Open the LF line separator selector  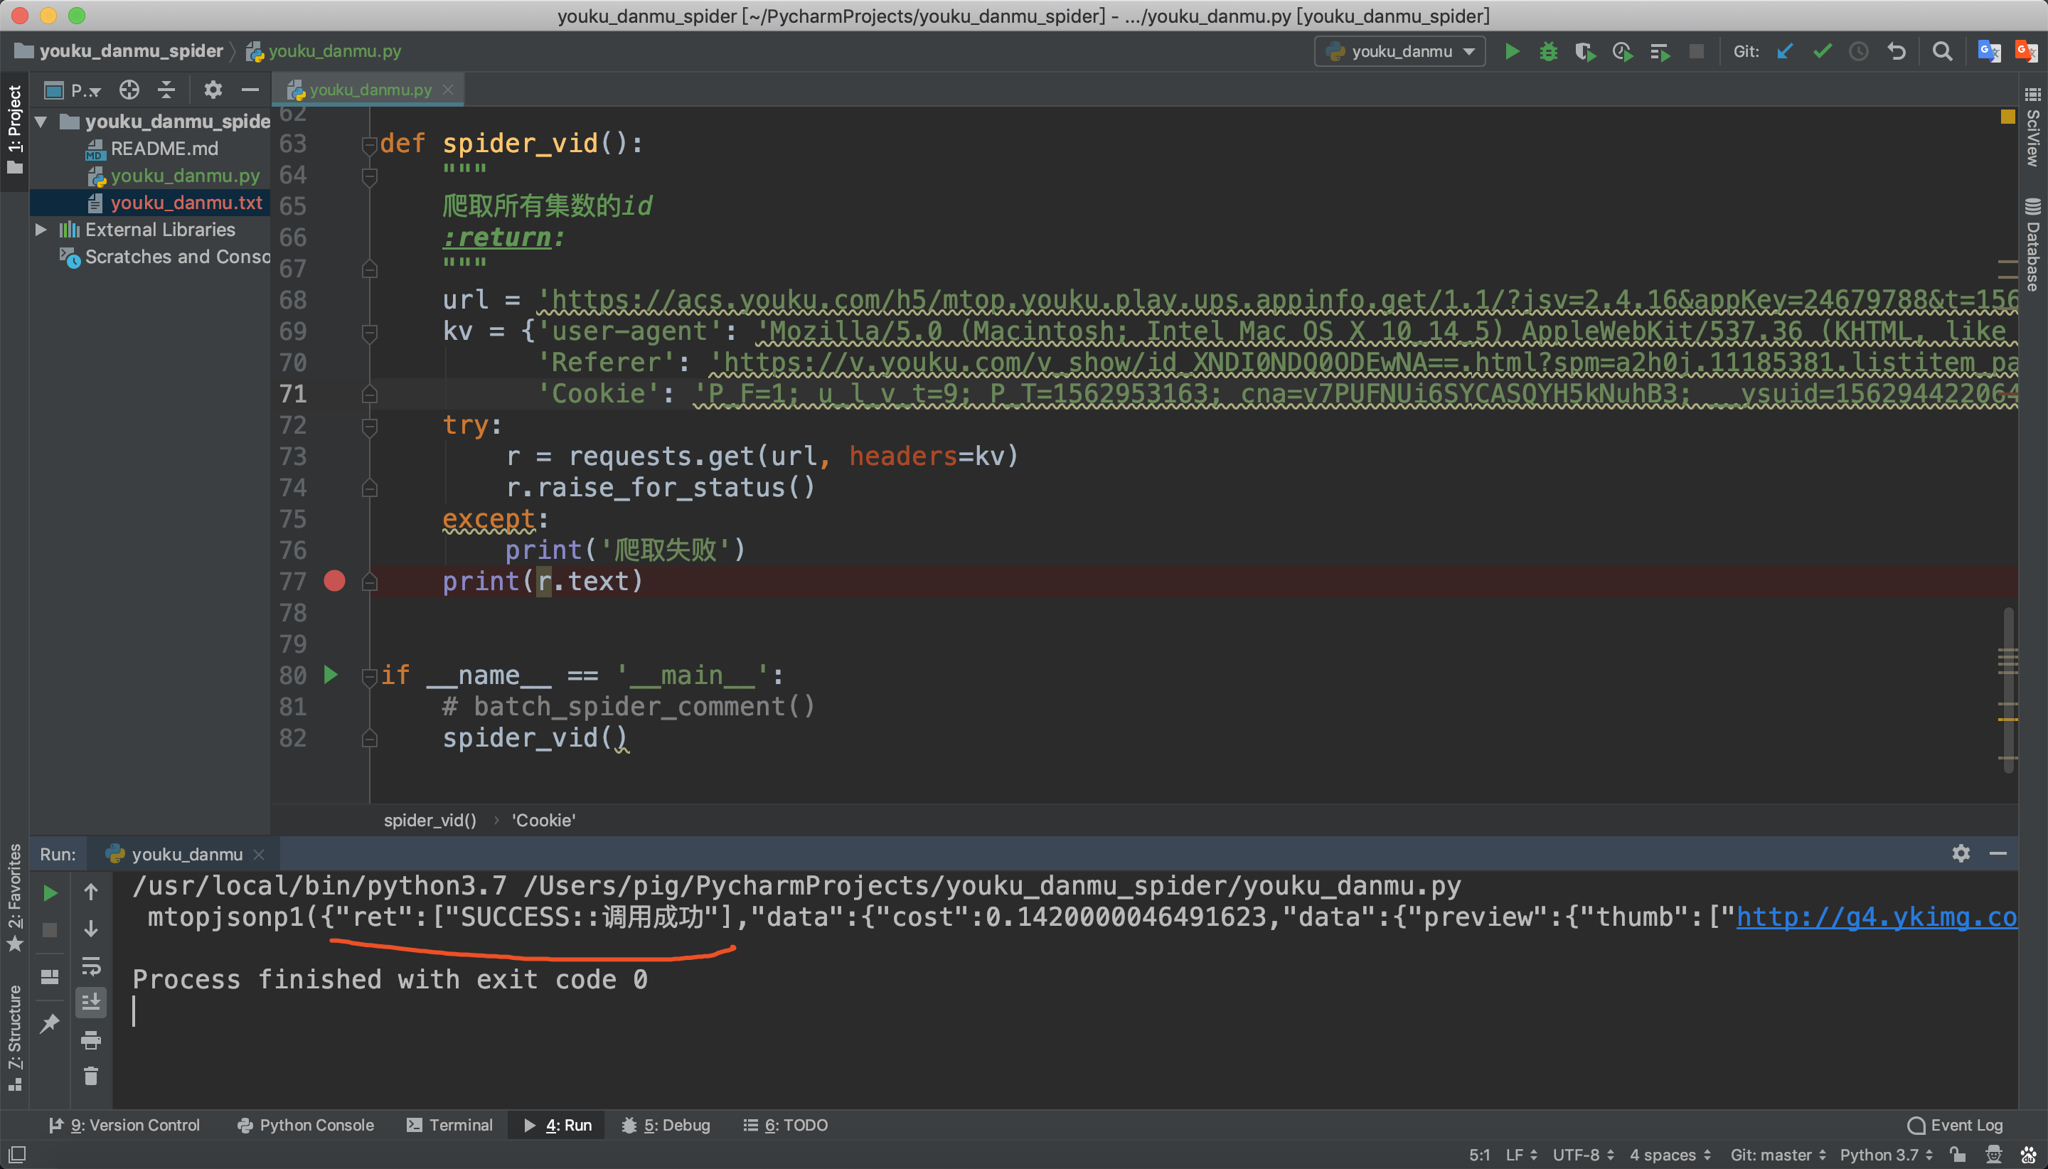coord(1521,1155)
